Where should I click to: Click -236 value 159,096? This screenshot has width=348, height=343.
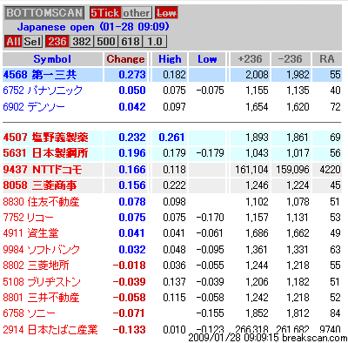292,170
